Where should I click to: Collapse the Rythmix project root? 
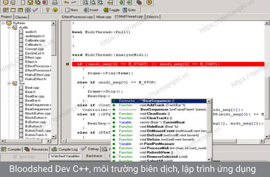(3, 23)
